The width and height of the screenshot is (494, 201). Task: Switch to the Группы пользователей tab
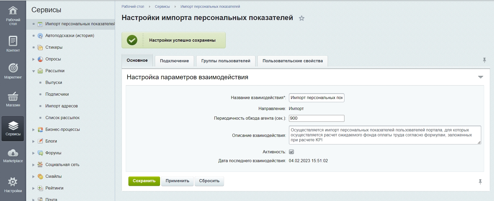click(x=225, y=61)
